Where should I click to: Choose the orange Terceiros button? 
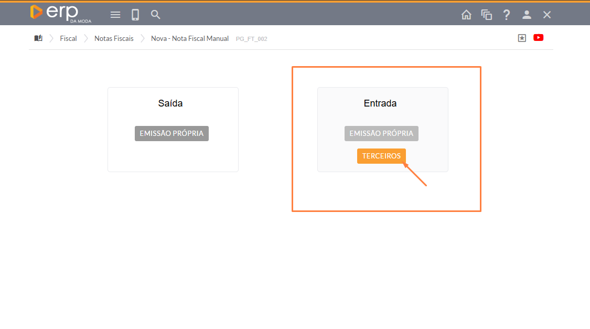[x=381, y=156]
